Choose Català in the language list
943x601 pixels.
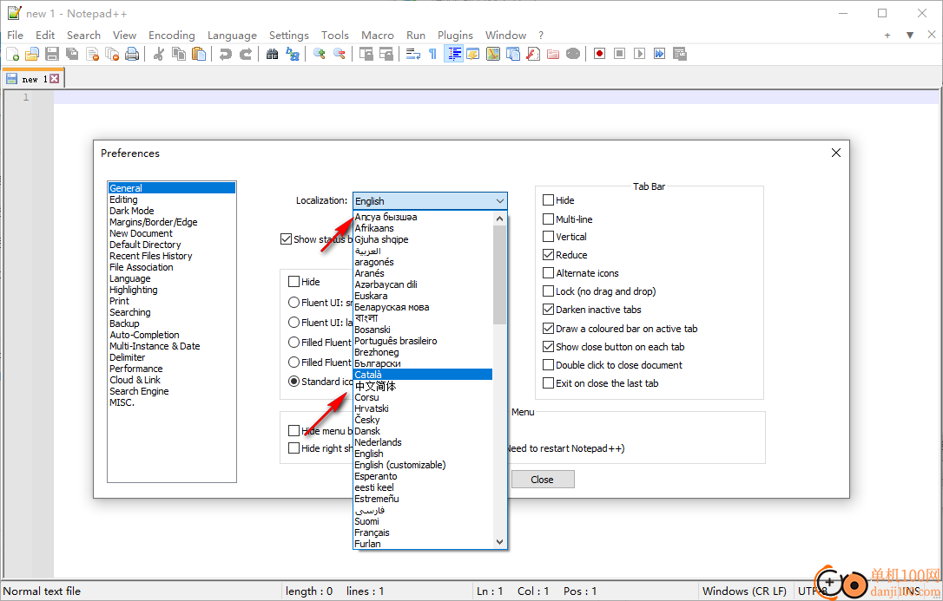[423, 375]
